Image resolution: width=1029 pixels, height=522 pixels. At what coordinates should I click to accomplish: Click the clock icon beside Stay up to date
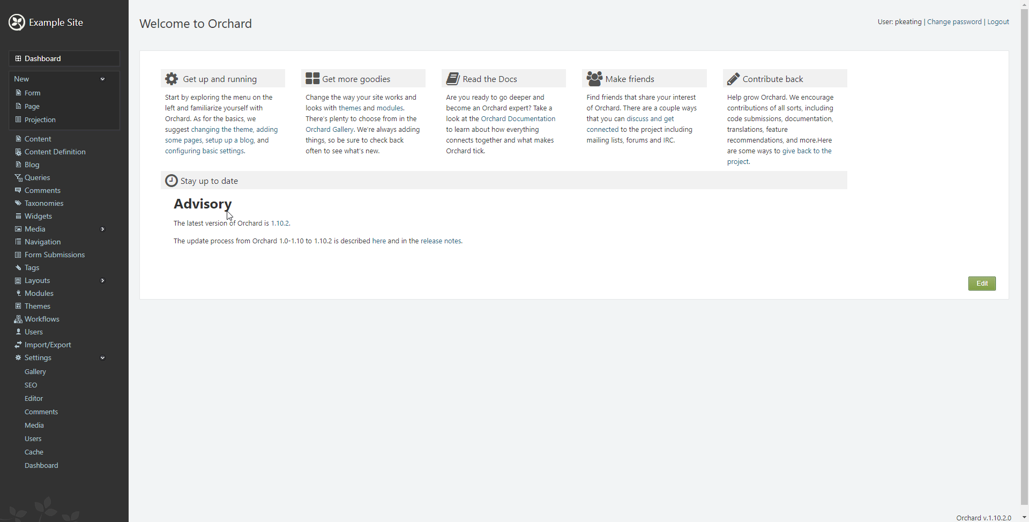[x=171, y=181]
